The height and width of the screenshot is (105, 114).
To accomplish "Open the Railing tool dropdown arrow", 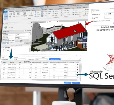I will tap(59, 11).
